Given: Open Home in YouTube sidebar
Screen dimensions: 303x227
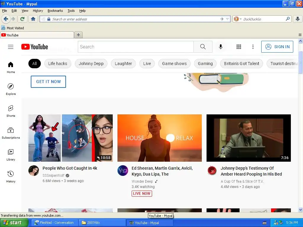Looking at the screenshot, I should [x=11, y=68].
